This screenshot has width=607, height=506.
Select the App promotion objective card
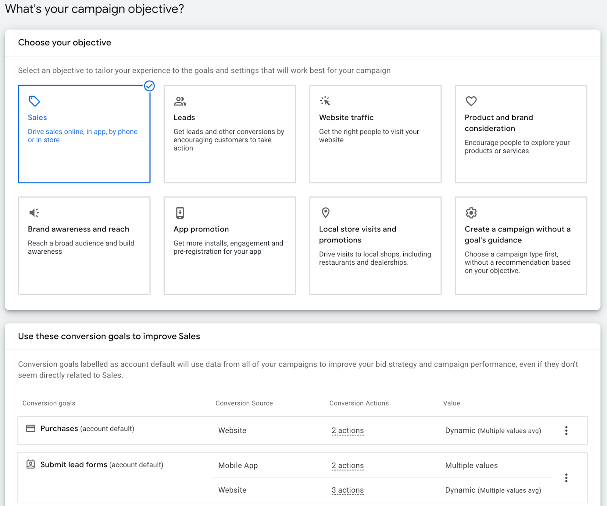pos(230,245)
